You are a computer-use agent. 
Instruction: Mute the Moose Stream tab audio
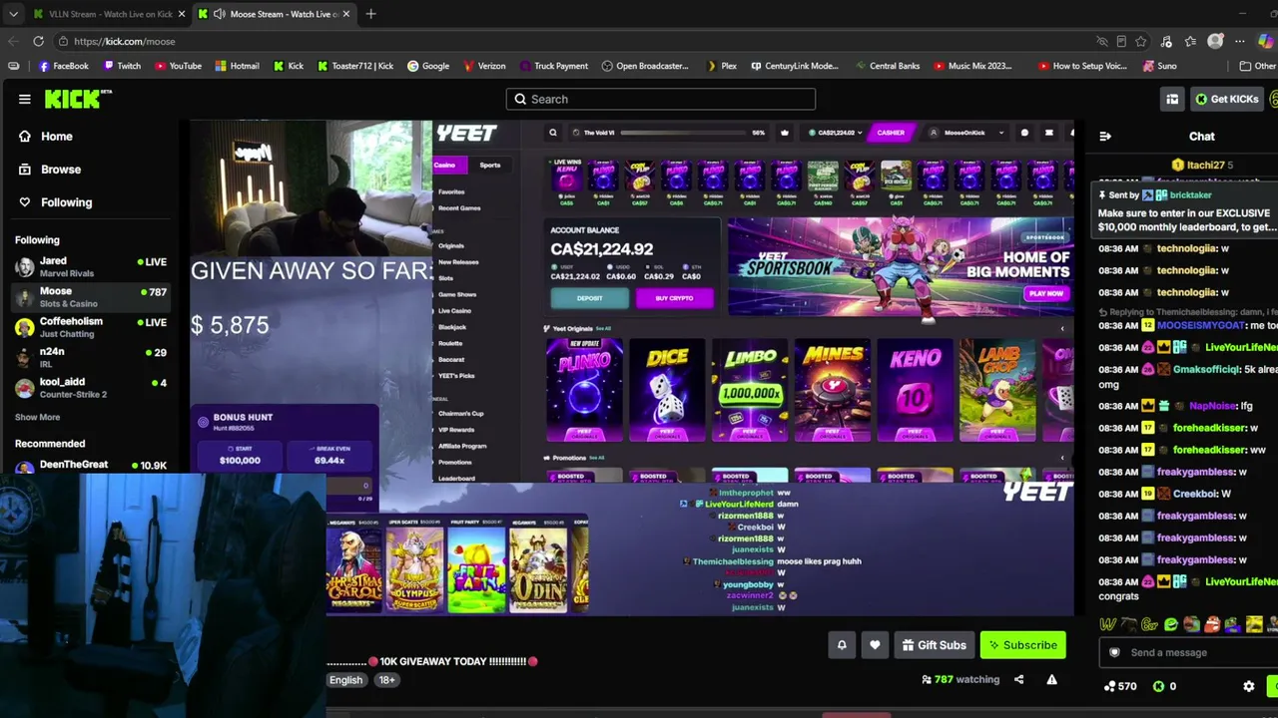click(x=218, y=14)
